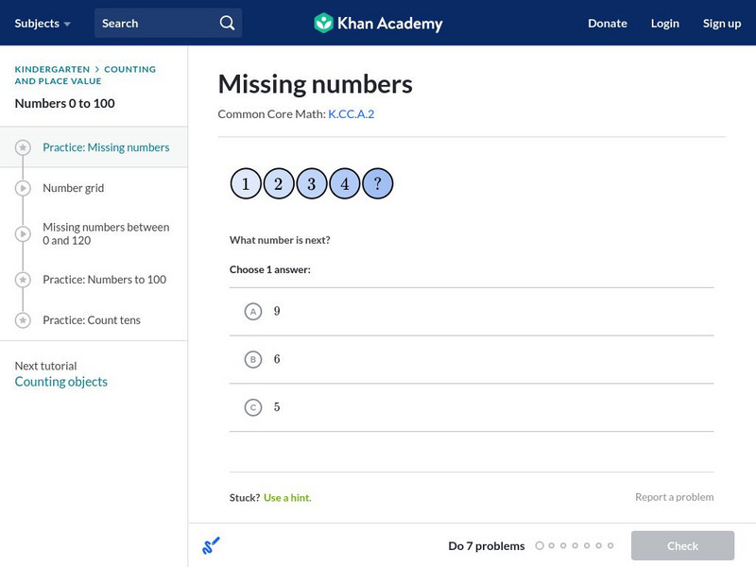
Task: Click star icon beside Practice: Missing numbers
Action: tap(24, 147)
